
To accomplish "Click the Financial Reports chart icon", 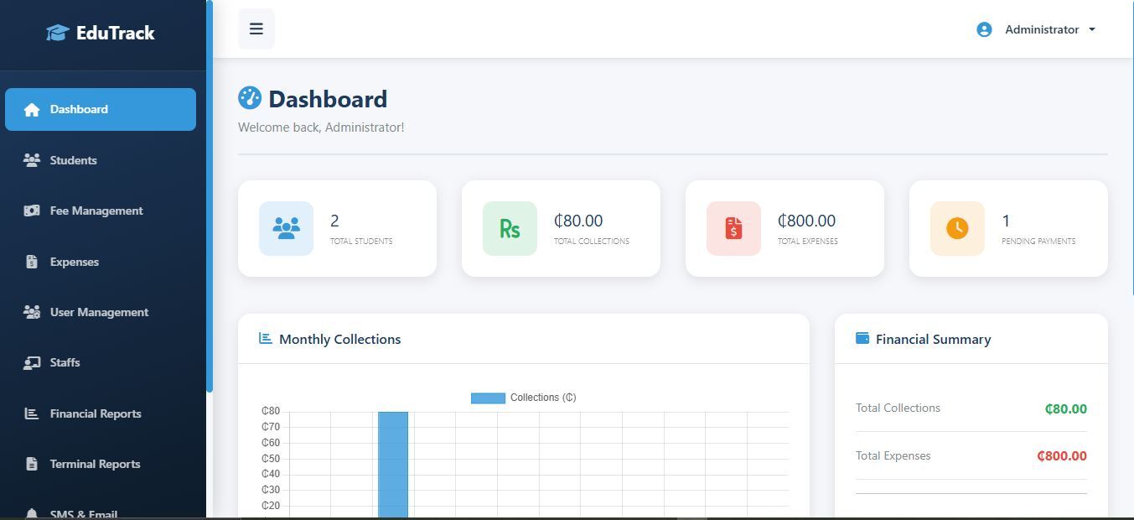I will [x=32, y=413].
